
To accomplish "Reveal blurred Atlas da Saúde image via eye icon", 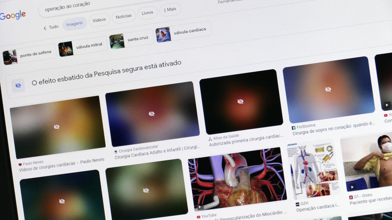I will [240, 101].
